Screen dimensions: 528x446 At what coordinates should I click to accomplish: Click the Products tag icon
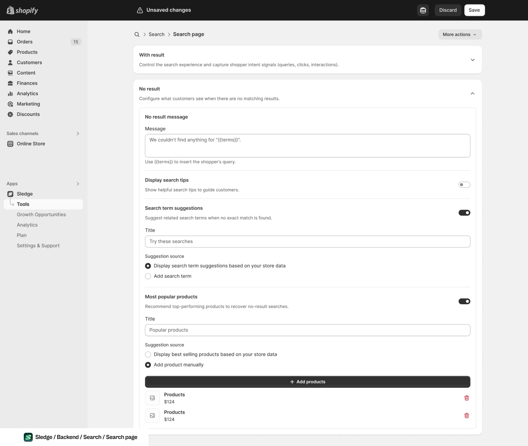[x=10, y=52]
